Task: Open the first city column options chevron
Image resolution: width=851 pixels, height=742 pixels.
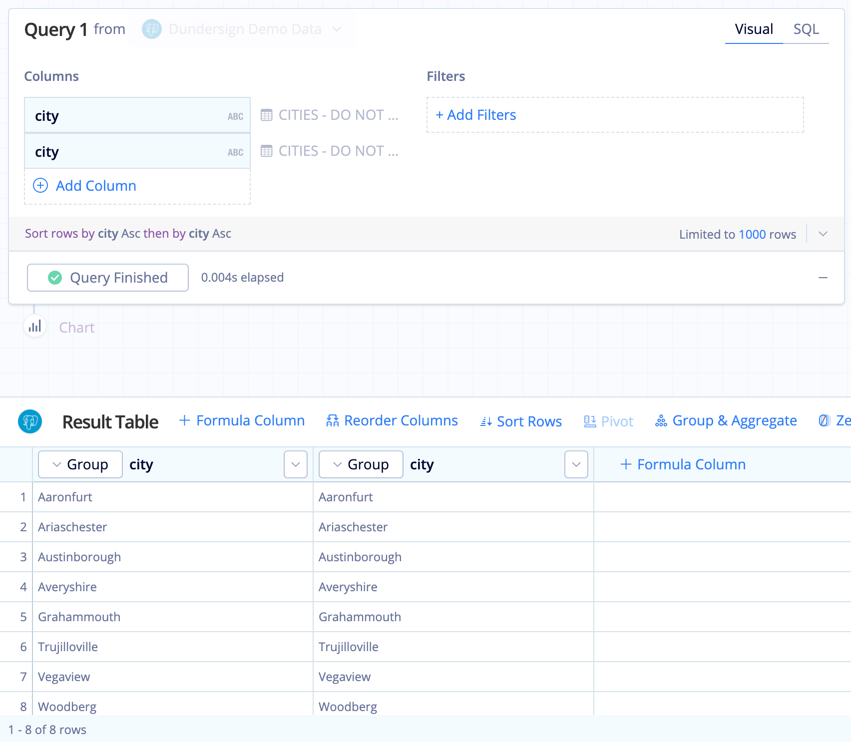Action: (296, 464)
